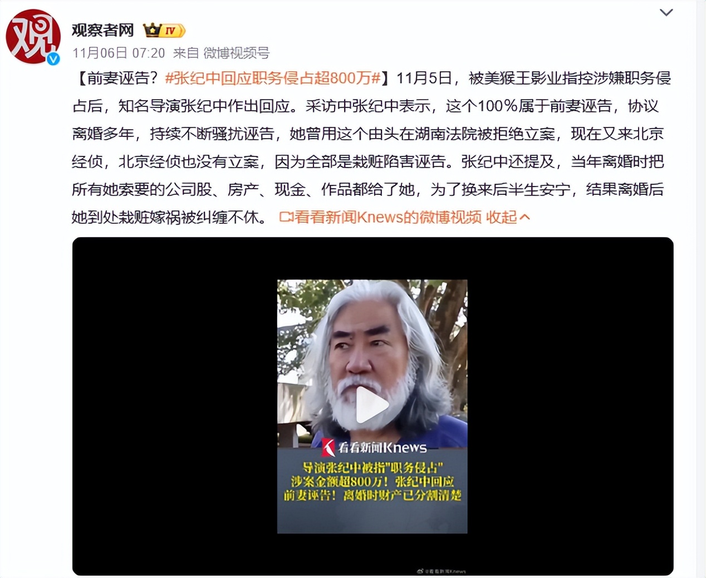Screen dimensions: 706x578
Task: Click the video icon before 看看新闻Knews link
Action: tap(286, 217)
